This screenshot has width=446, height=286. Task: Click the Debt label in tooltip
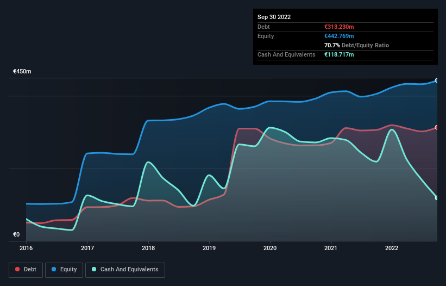(263, 27)
